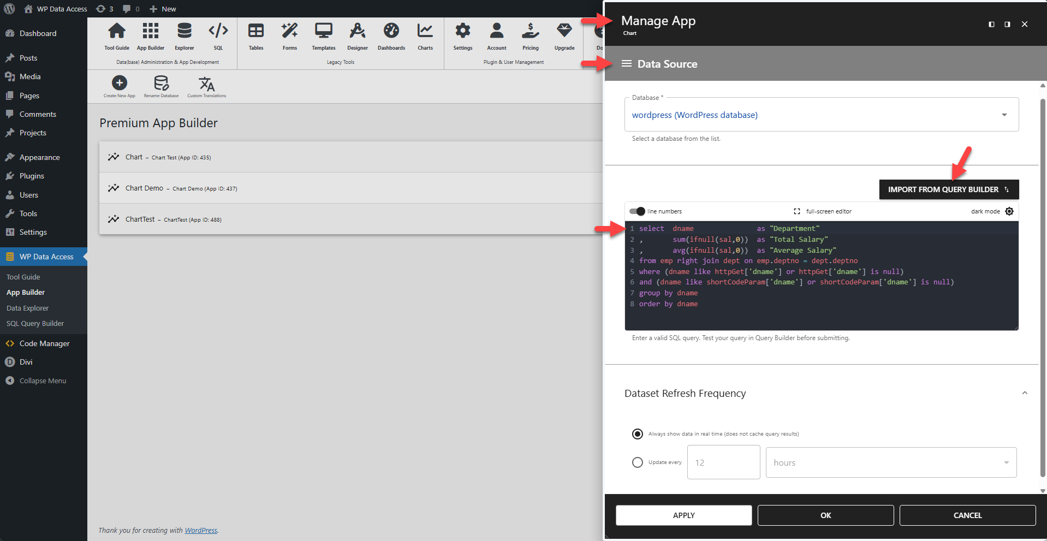Click the SQL code icon in toolbar
The width and height of the screenshot is (1047, 541).
(x=218, y=32)
